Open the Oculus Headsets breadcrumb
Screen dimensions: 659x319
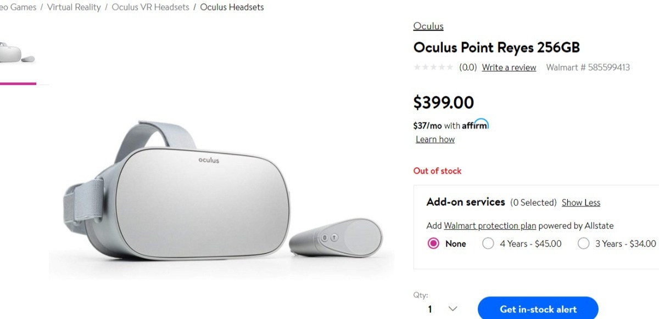pyautogui.click(x=232, y=7)
